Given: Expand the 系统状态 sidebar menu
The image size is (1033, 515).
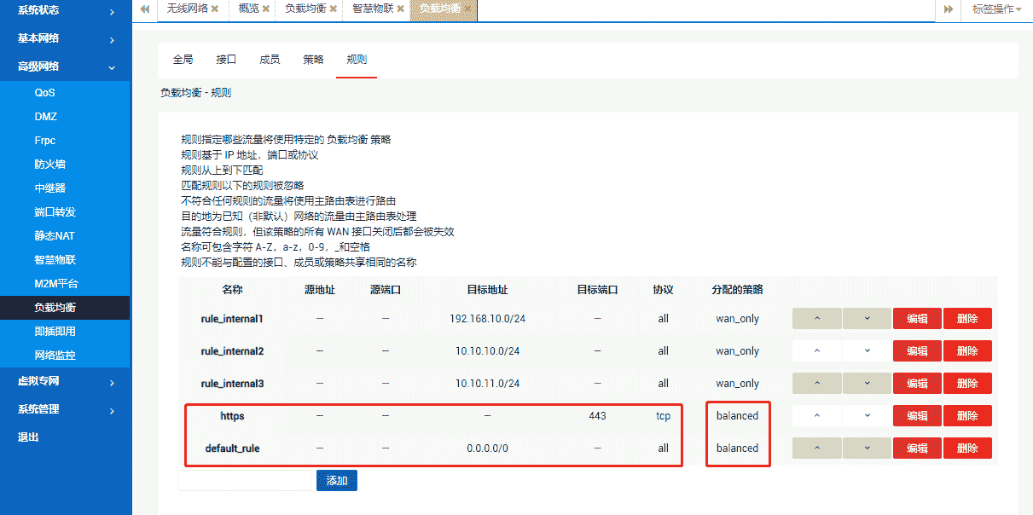Looking at the screenshot, I should point(66,11).
